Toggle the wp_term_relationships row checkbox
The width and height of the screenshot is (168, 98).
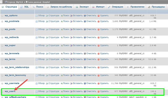coord(2,67)
